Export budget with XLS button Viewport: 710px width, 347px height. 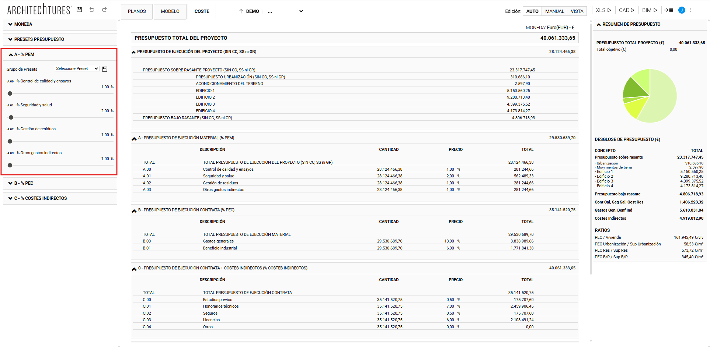(x=603, y=10)
